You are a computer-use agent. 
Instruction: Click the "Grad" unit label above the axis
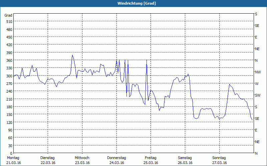(8, 15)
